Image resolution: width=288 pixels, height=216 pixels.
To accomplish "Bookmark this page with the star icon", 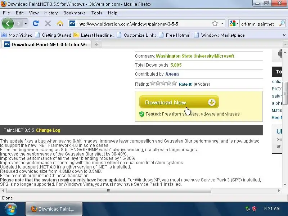I will (x=215, y=23).
